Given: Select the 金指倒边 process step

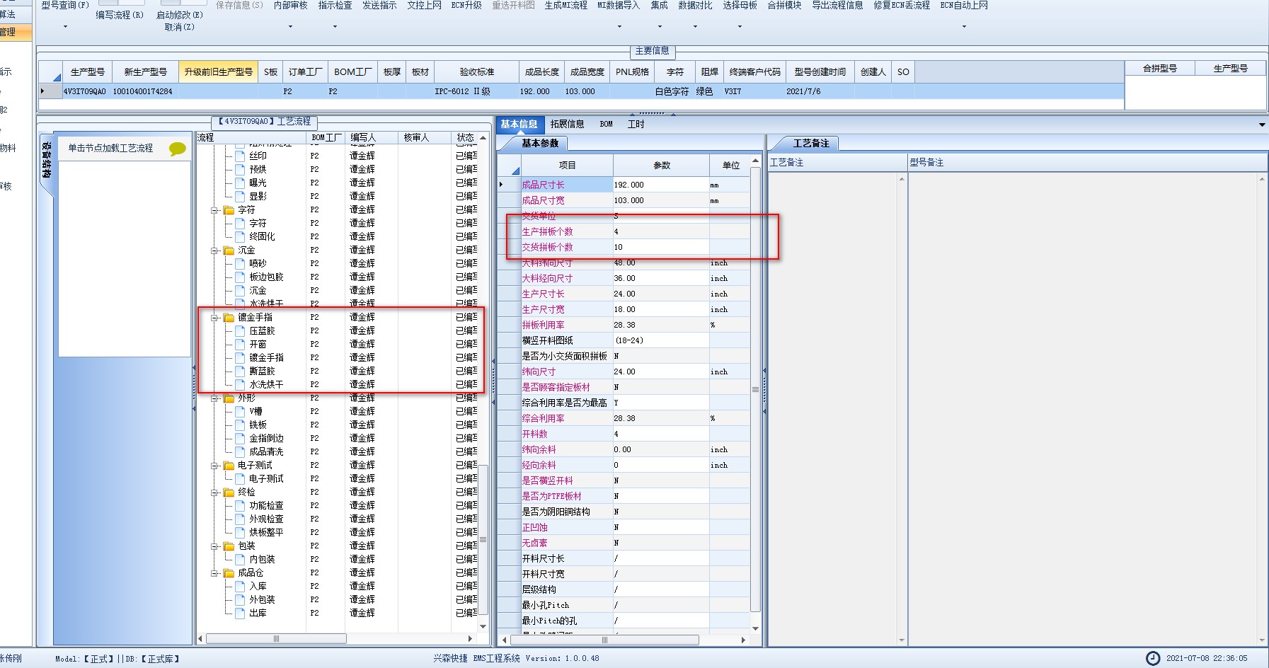Looking at the screenshot, I should pyautogui.click(x=266, y=438).
